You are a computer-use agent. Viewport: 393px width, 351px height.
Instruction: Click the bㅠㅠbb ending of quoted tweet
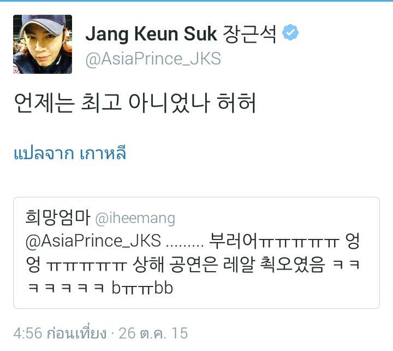[x=142, y=288]
